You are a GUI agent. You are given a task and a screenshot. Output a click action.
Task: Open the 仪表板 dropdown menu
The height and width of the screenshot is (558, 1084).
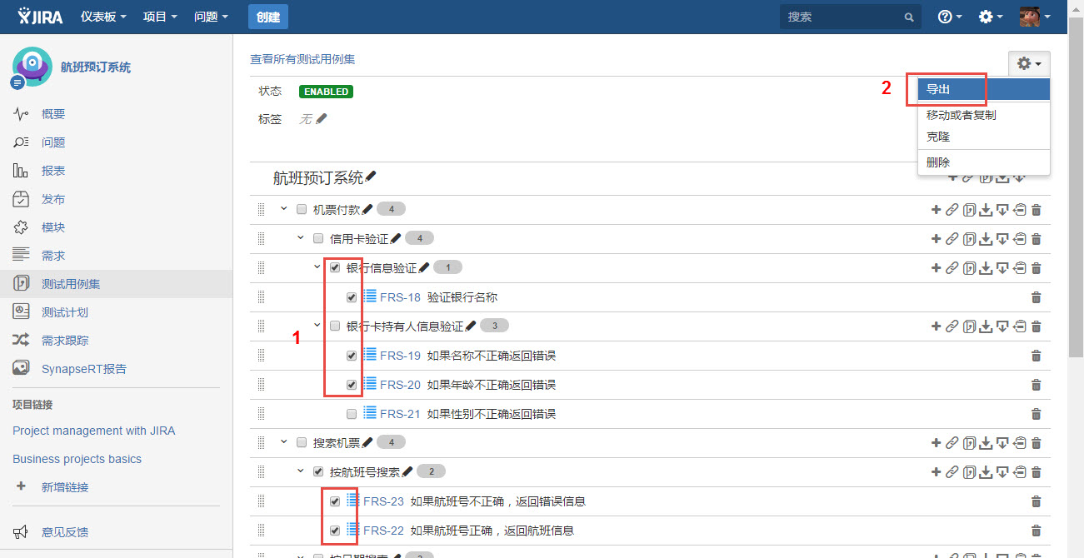(x=103, y=17)
